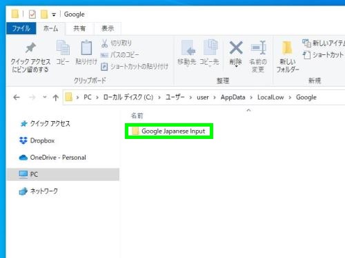Screen dimensions: 345x258
Task: Click the ショートカット option in the ribbon
Action: click(323, 55)
